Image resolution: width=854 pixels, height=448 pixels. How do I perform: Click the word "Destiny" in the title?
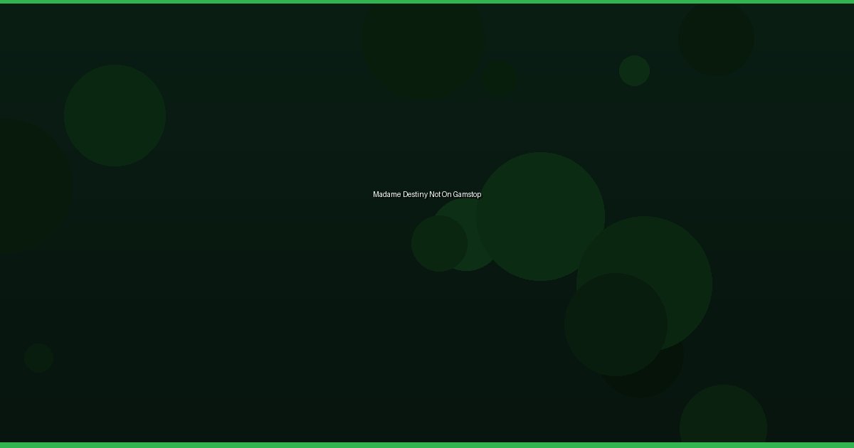416,194
